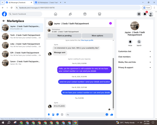This screenshot has height=125, width=157.
Task: Click the Mark as pending button
Action: coord(64,36)
